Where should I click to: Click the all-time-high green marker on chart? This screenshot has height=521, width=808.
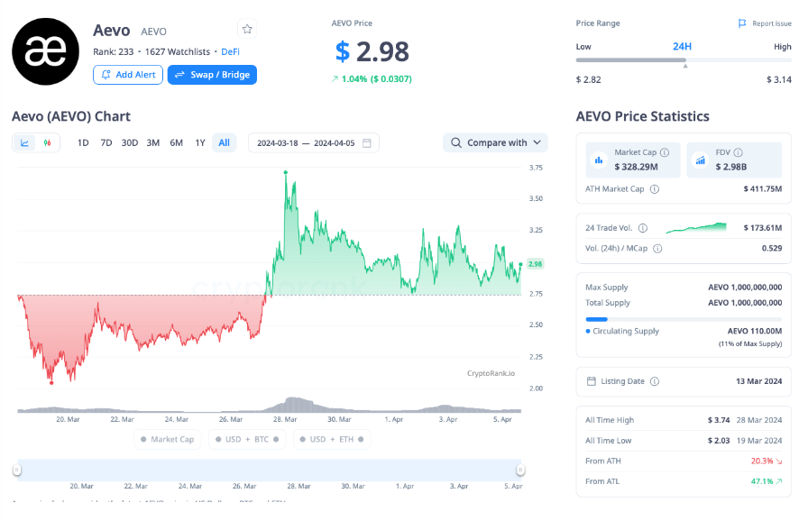(x=286, y=172)
